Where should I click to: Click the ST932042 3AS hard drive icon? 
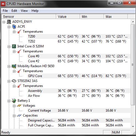(x=14, y=81)
